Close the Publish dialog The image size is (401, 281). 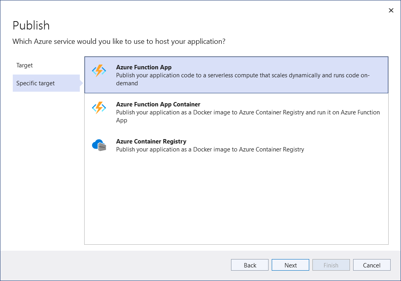coord(391,10)
